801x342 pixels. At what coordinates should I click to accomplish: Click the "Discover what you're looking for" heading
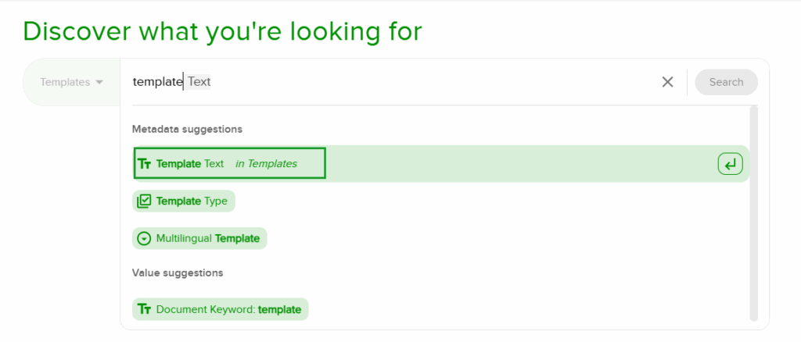point(222,30)
